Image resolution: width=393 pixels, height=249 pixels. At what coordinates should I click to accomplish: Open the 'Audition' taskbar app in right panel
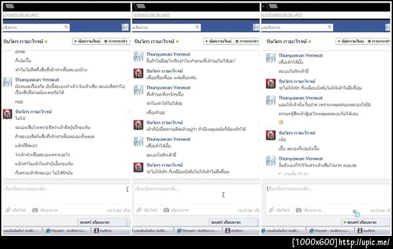point(366,231)
